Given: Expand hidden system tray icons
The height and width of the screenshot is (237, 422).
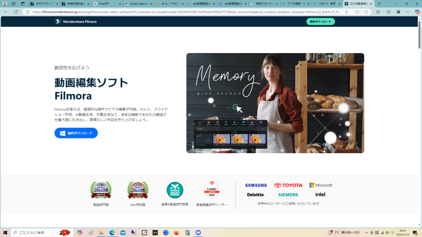Looking at the screenshot, I should [x=367, y=232].
